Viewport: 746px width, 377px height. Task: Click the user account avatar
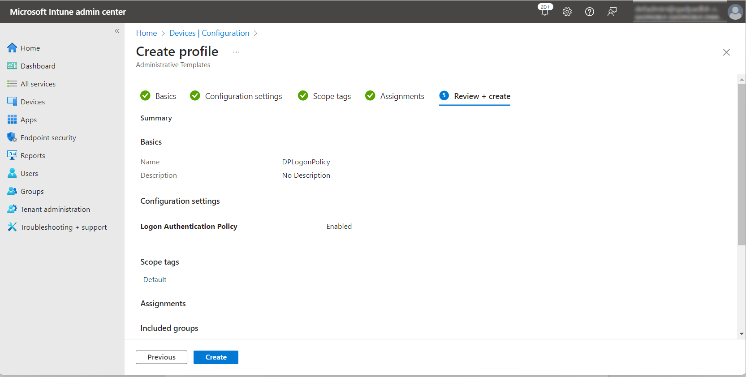click(735, 12)
